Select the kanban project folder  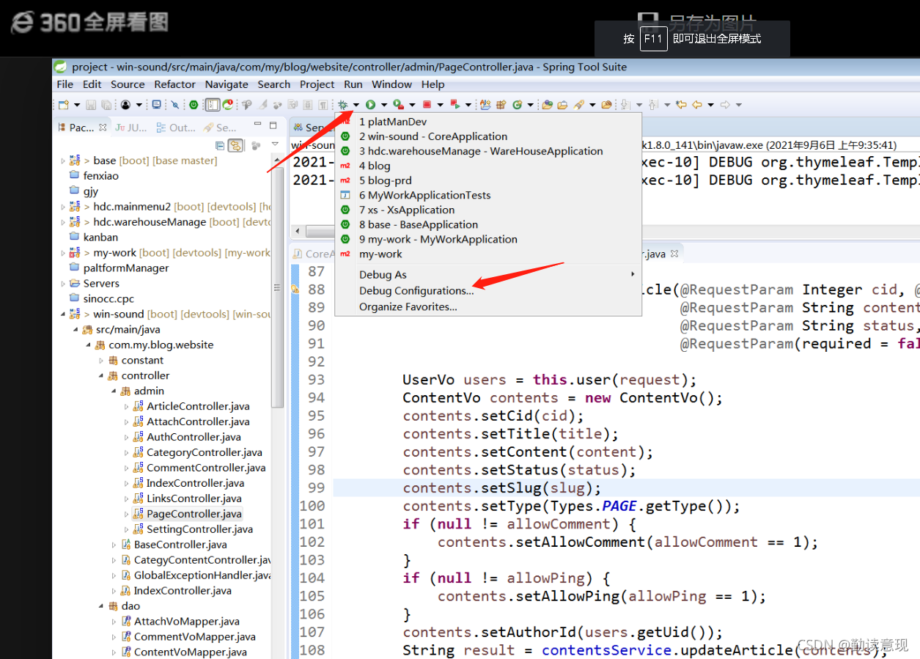pos(94,238)
